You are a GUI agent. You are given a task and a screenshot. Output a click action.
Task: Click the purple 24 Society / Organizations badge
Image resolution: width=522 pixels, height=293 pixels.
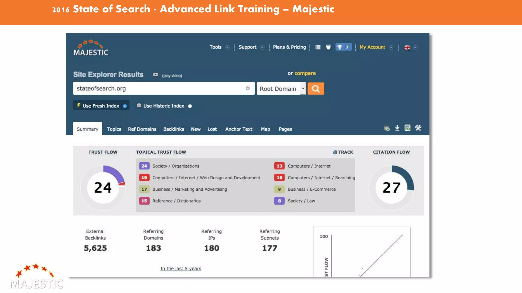tap(144, 166)
